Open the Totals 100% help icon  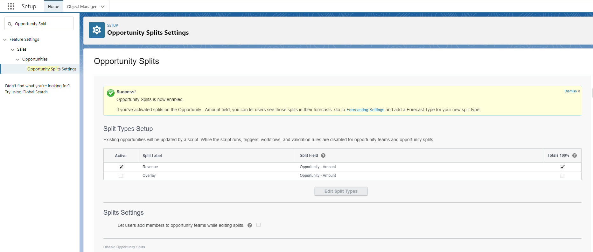point(575,155)
